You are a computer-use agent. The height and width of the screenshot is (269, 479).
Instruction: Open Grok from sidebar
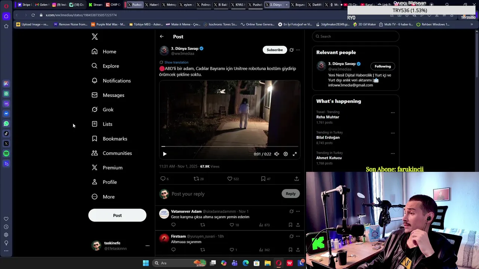click(x=103, y=109)
